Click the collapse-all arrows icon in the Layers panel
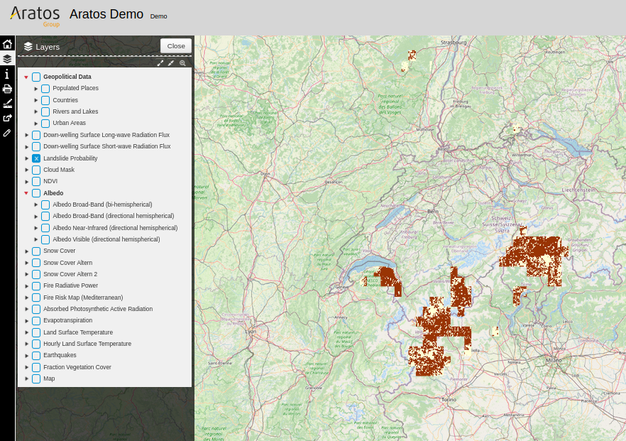The width and height of the screenshot is (626, 441). point(171,62)
